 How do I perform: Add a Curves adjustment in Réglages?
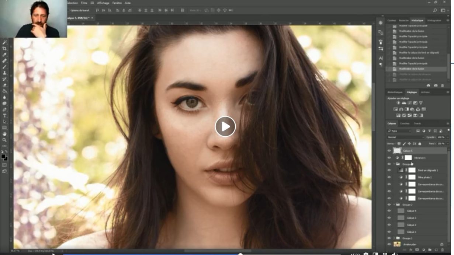point(409,103)
